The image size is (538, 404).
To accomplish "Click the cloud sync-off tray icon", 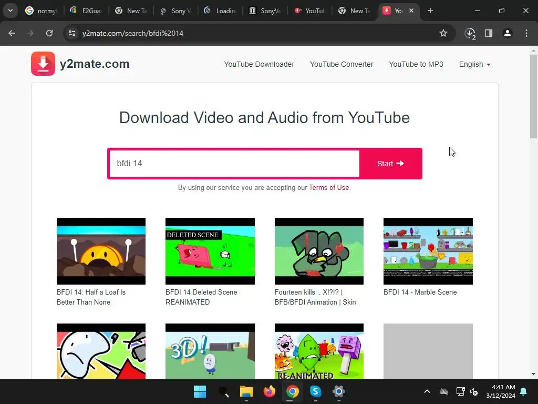I will [444, 391].
